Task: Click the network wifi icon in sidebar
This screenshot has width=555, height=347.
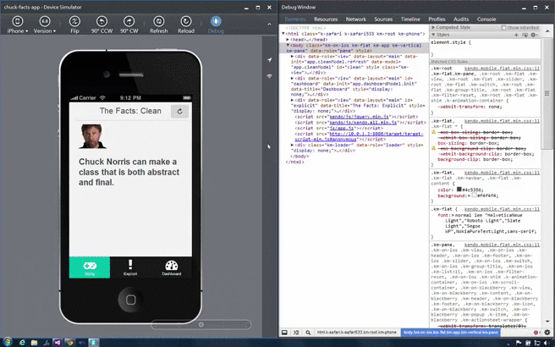Action: (269, 76)
